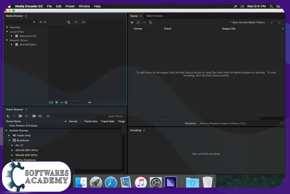This screenshot has height=194, width=290.
Task: Expand DNxHD MXF OP1a preset folder
Action: [12, 150]
